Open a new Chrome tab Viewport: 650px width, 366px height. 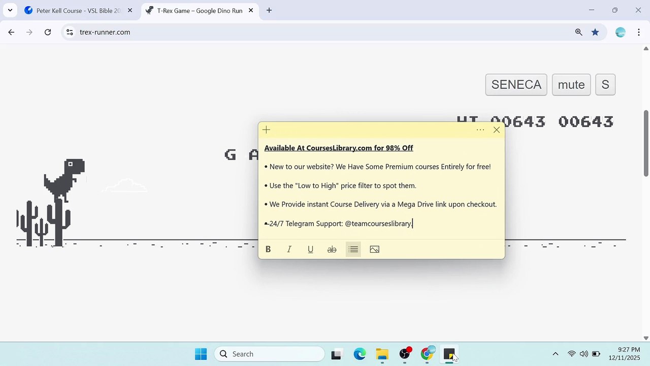tap(269, 10)
